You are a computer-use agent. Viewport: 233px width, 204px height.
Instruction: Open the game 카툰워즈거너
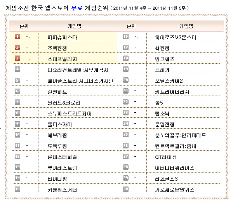tap(62, 190)
